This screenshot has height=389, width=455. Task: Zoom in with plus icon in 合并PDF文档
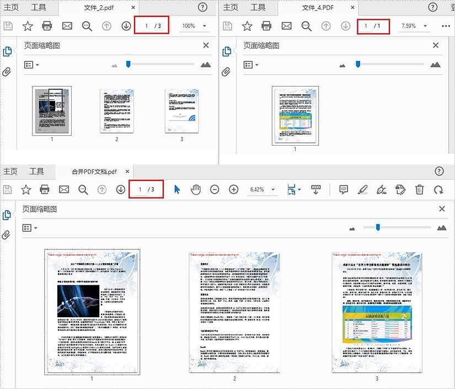pos(234,190)
